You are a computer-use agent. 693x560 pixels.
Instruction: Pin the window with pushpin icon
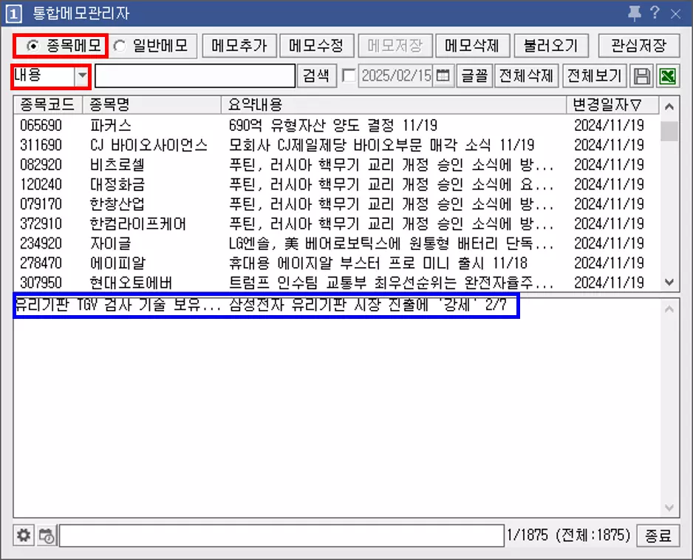tap(635, 13)
